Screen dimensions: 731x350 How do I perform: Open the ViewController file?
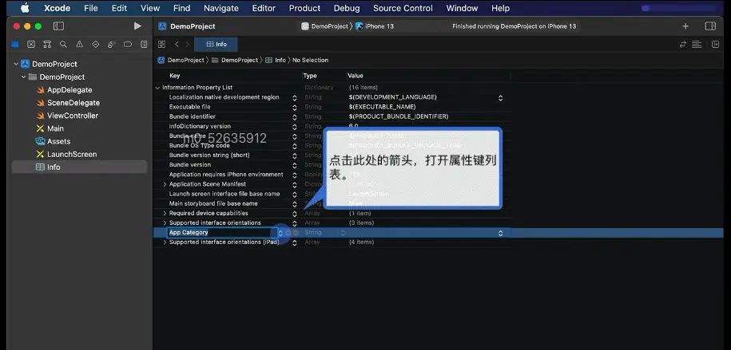point(72,116)
